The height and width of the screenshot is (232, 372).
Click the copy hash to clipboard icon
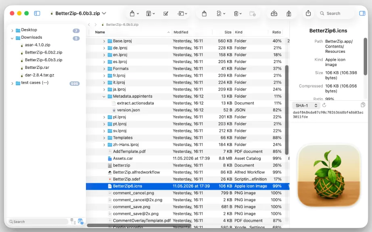point(363,105)
